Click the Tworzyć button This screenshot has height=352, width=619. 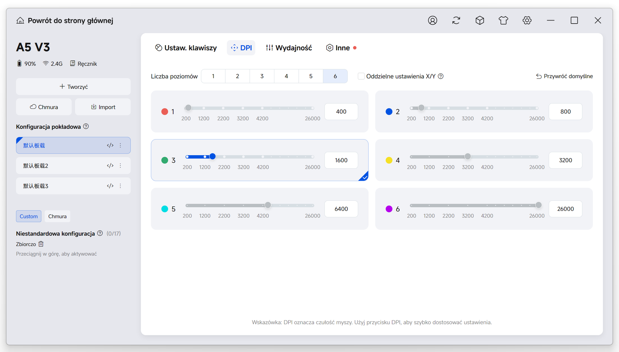[73, 87]
